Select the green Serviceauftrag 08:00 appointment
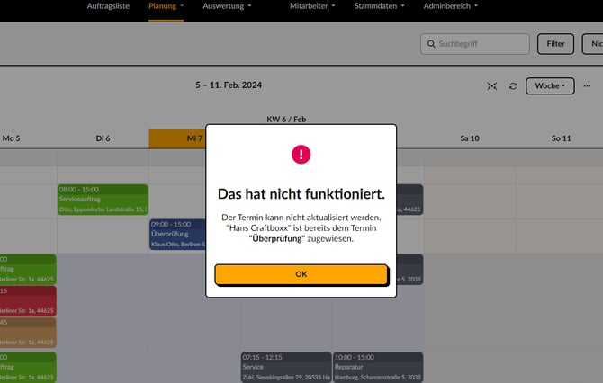 [x=102, y=200]
